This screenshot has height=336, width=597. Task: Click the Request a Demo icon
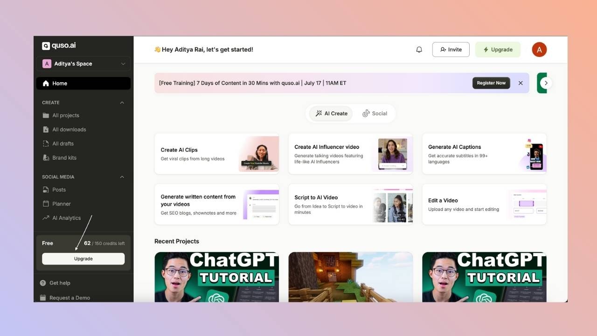(43, 298)
